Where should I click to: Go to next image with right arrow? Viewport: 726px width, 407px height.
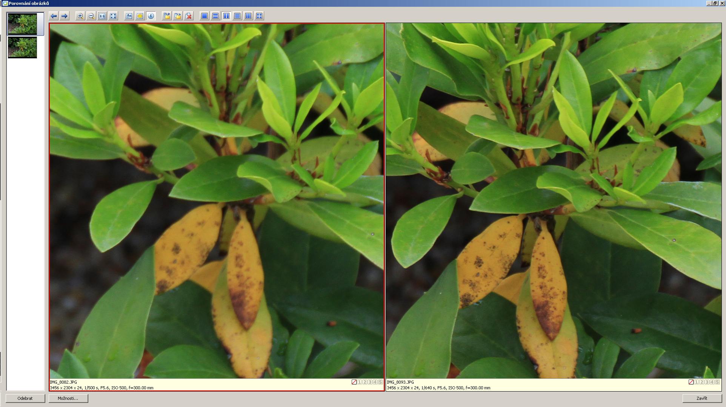tap(65, 16)
